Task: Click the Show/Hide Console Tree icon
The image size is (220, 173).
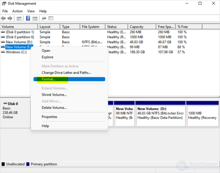Action: 19,19
